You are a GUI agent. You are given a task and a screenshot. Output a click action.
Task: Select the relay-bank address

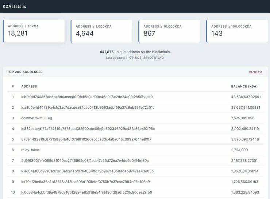coord(30,150)
